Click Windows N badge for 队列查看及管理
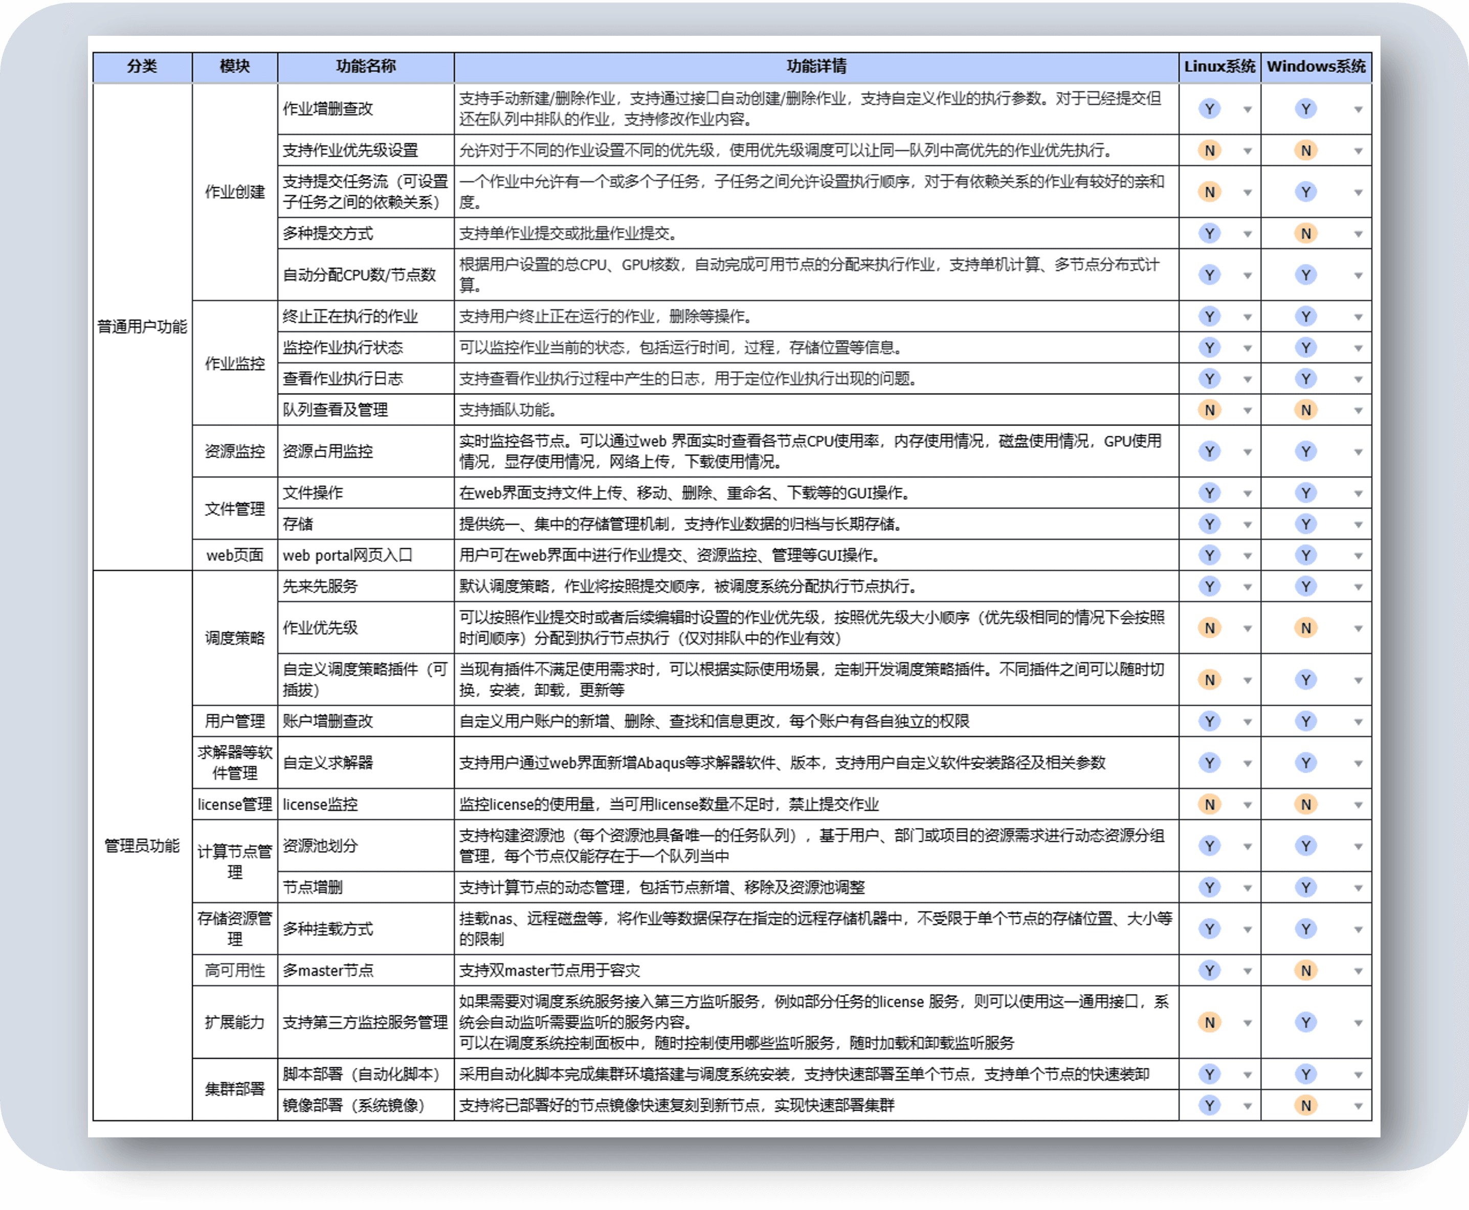This screenshot has height=1210, width=1469. coord(1305,410)
